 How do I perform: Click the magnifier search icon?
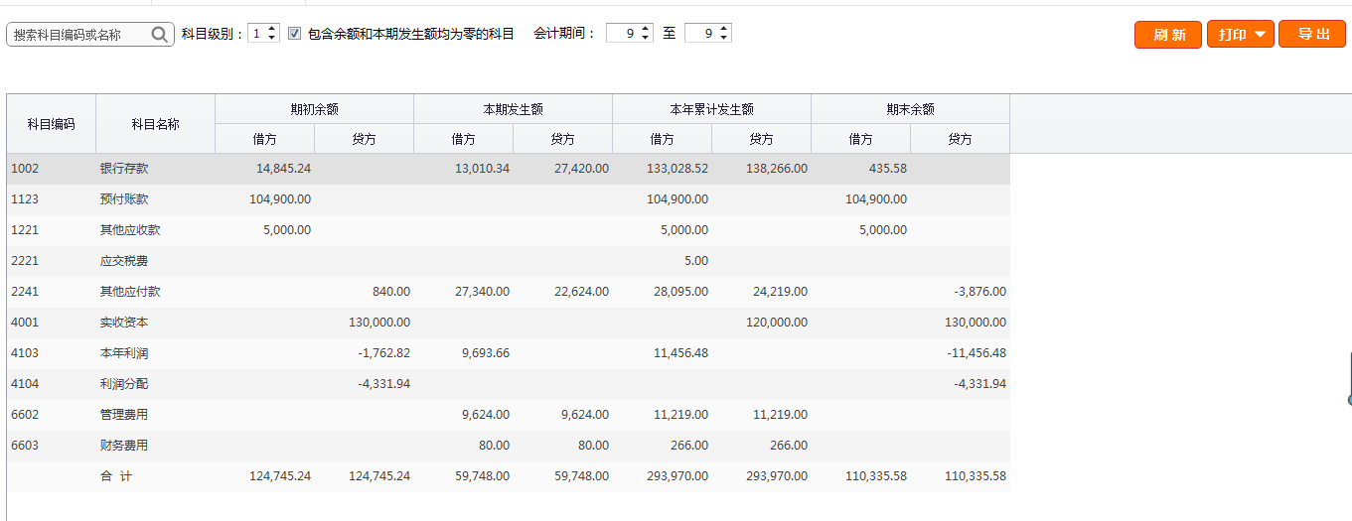[160, 35]
